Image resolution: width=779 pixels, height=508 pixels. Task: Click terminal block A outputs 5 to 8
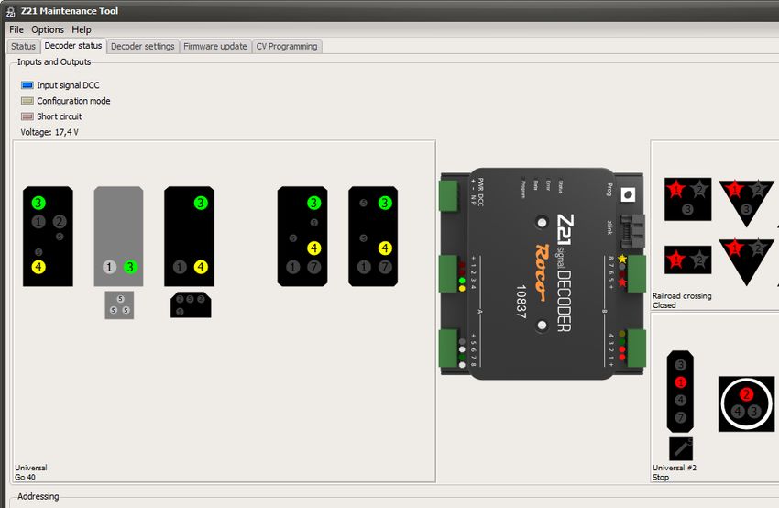tap(449, 348)
